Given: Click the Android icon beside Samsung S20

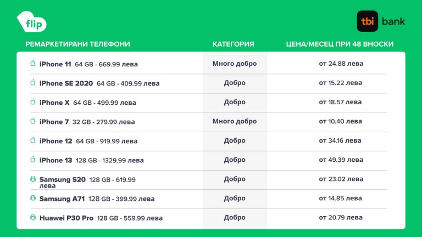Looking at the screenshot, I should click(33, 179).
